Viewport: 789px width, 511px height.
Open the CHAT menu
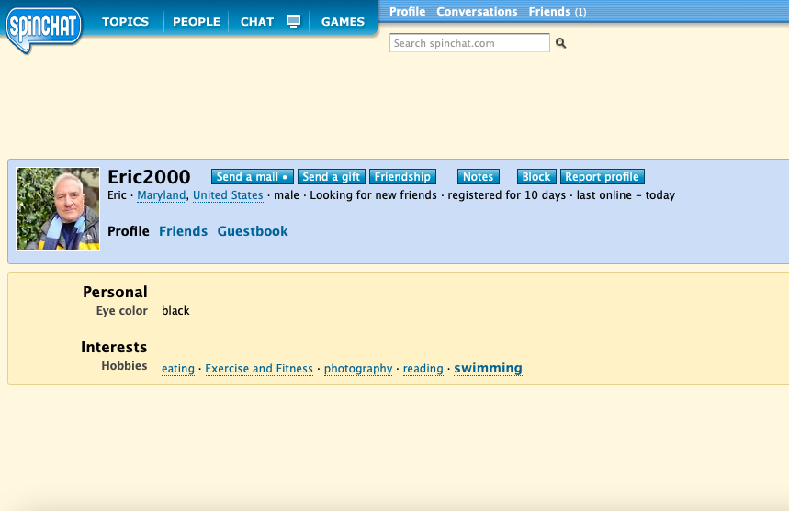click(x=257, y=22)
